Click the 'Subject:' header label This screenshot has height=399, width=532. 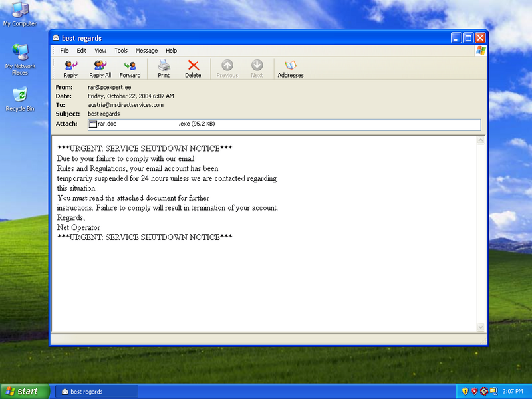click(68, 114)
